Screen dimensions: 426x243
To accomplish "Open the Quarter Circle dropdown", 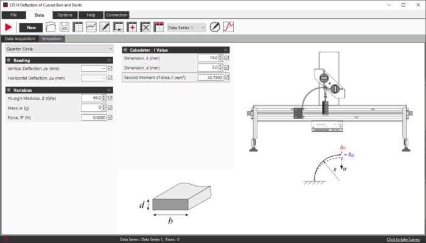I will [59, 48].
